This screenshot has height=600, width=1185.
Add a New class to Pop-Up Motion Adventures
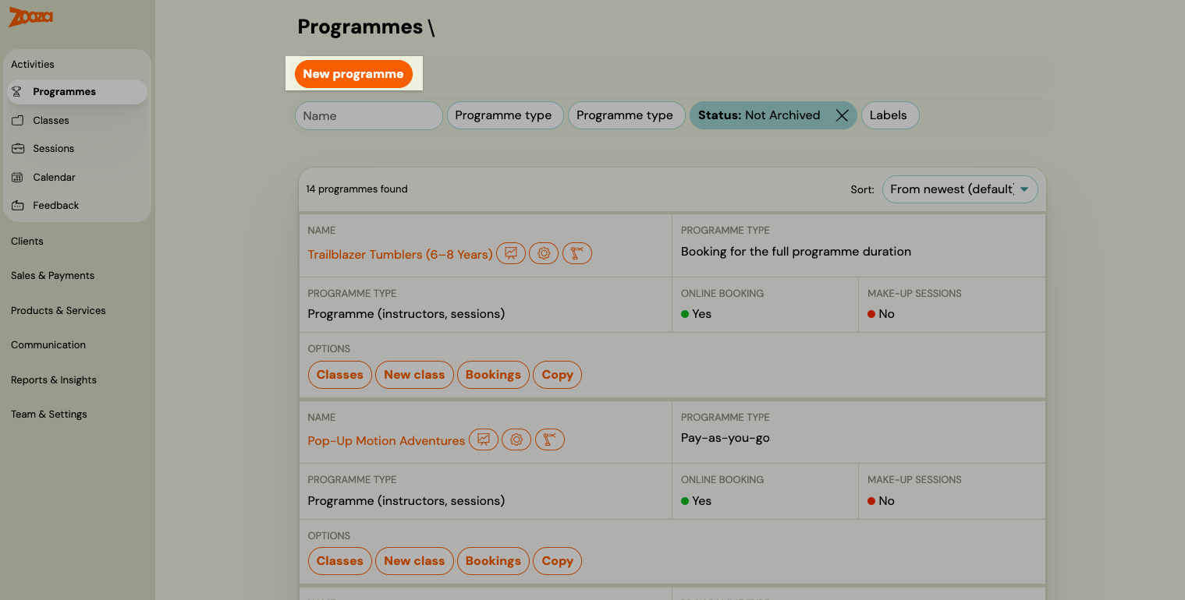tap(414, 561)
